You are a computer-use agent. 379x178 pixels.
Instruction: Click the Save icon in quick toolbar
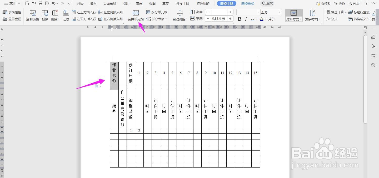[27, 3]
